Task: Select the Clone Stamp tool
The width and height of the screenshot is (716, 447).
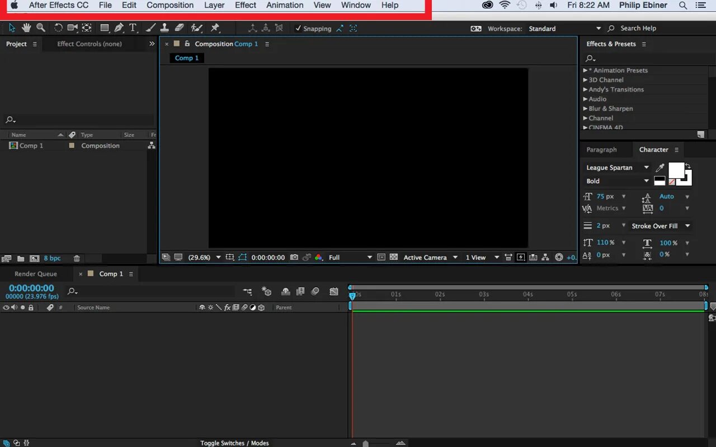Action: click(164, 28)
